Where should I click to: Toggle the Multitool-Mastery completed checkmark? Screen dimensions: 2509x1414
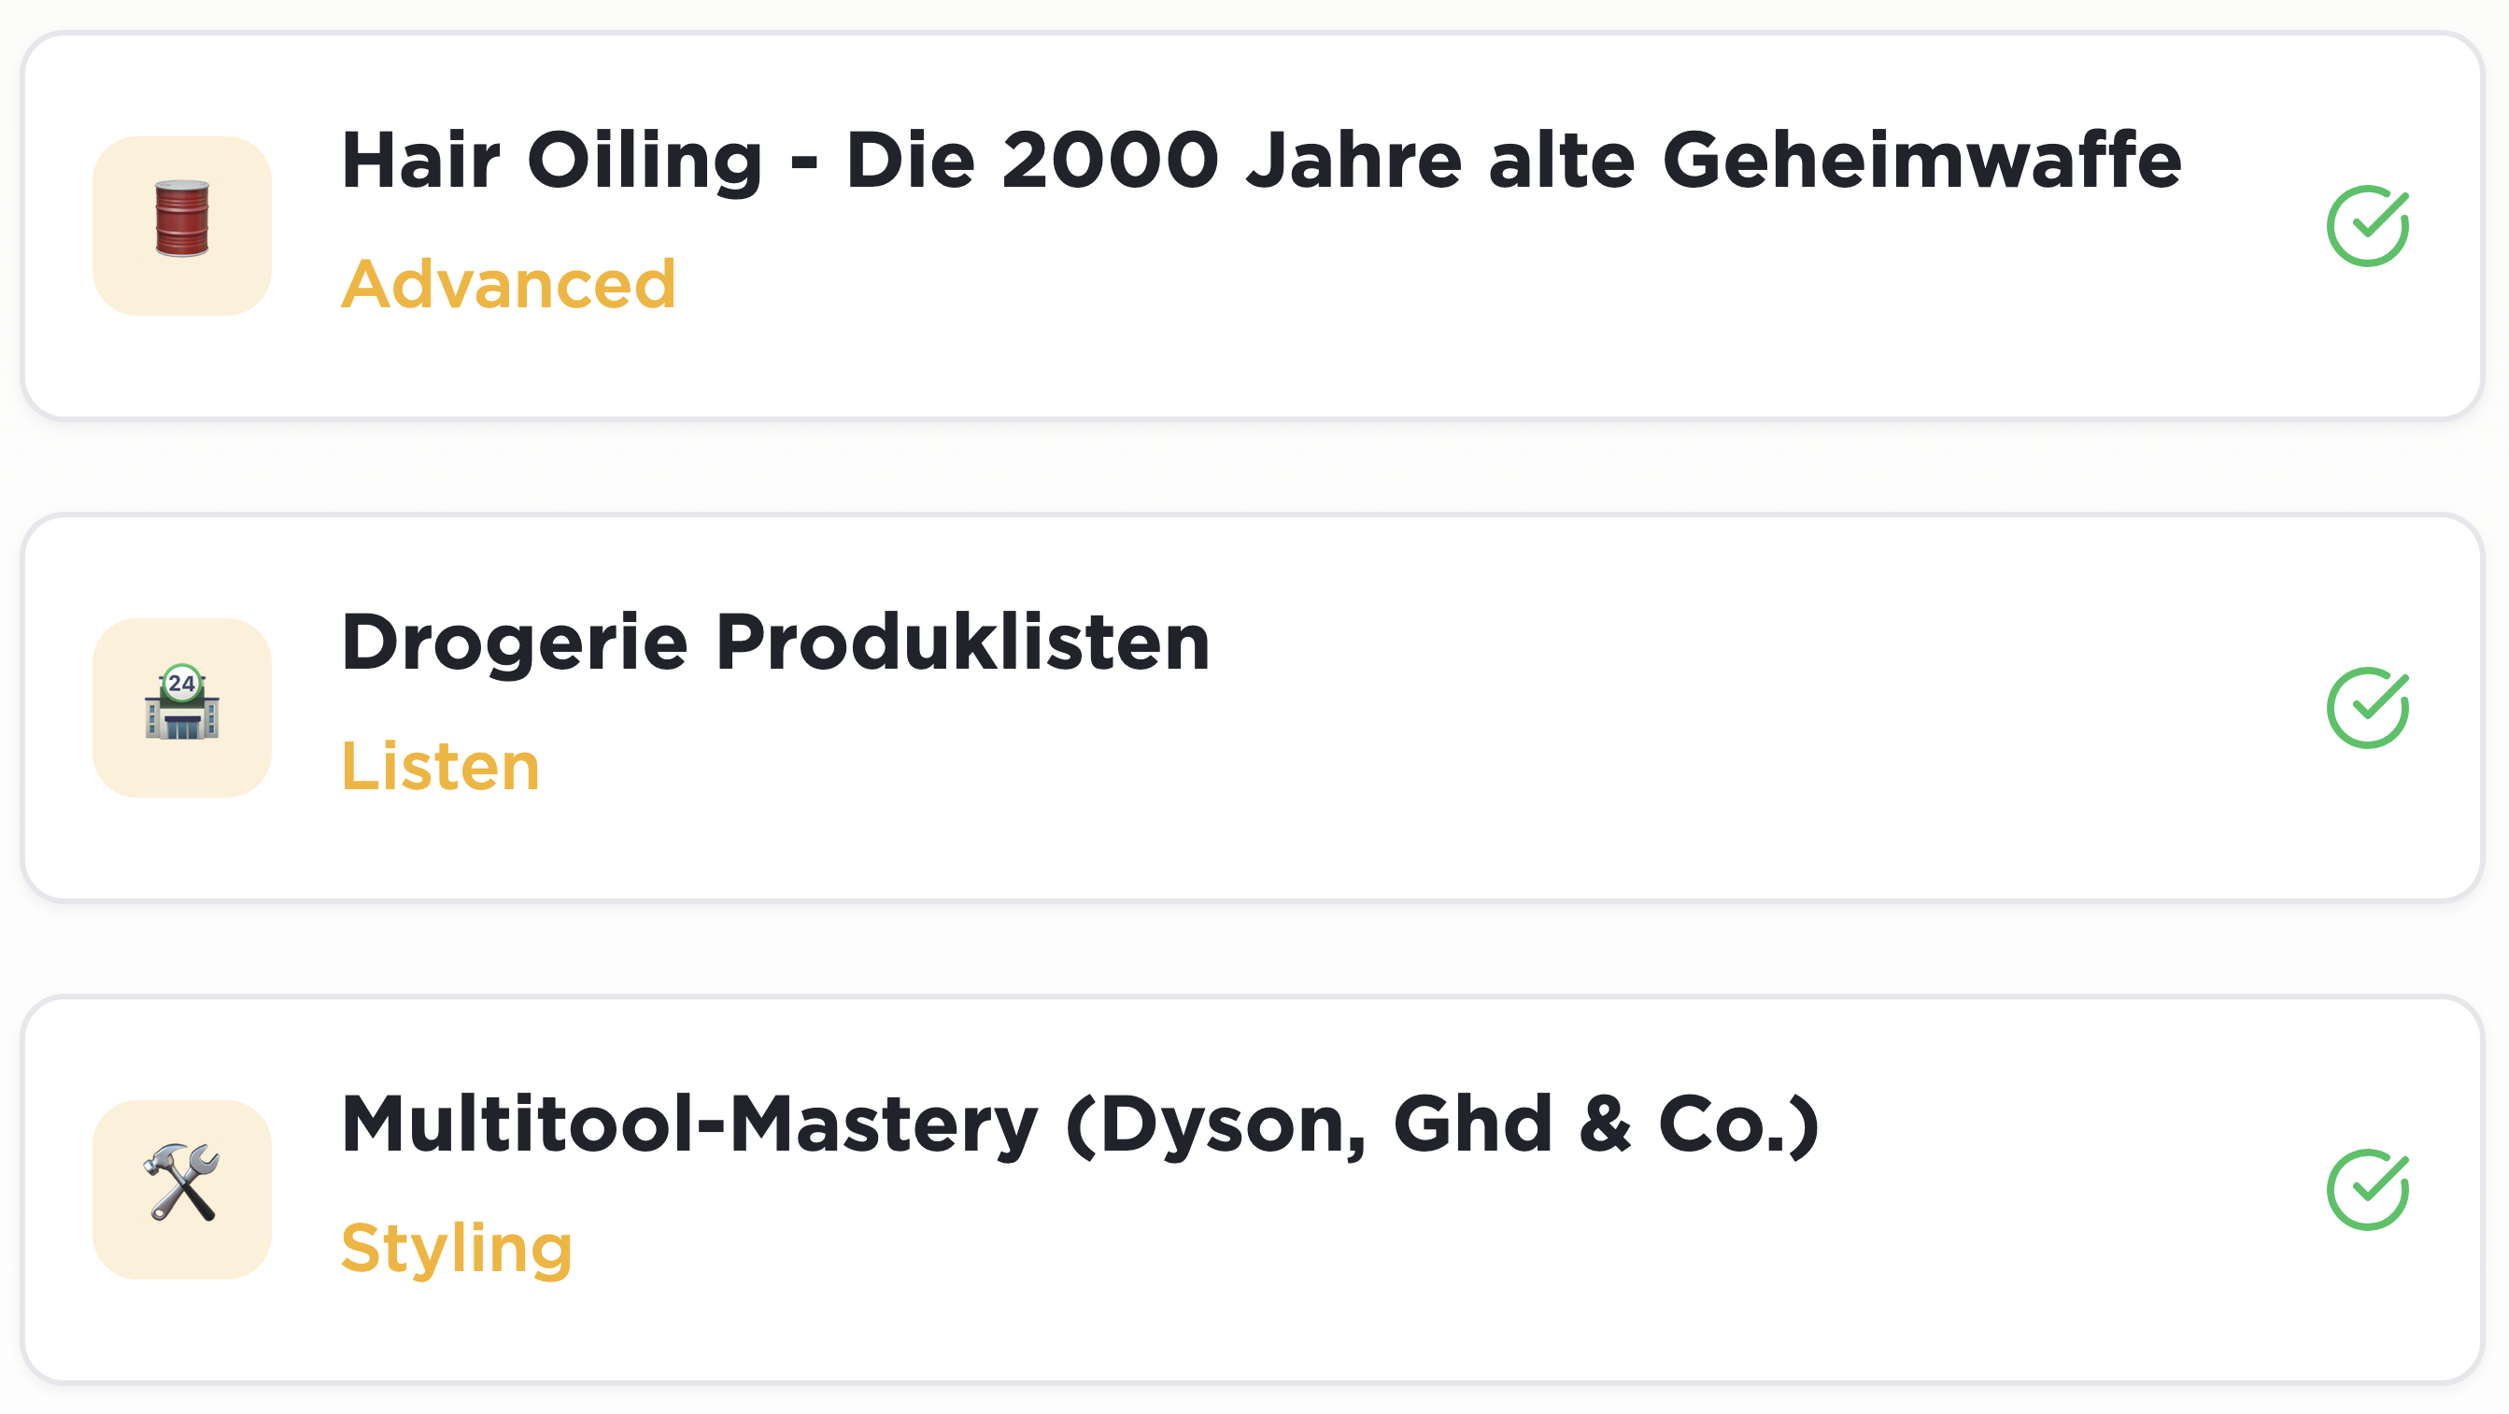click(2368, 1190)
